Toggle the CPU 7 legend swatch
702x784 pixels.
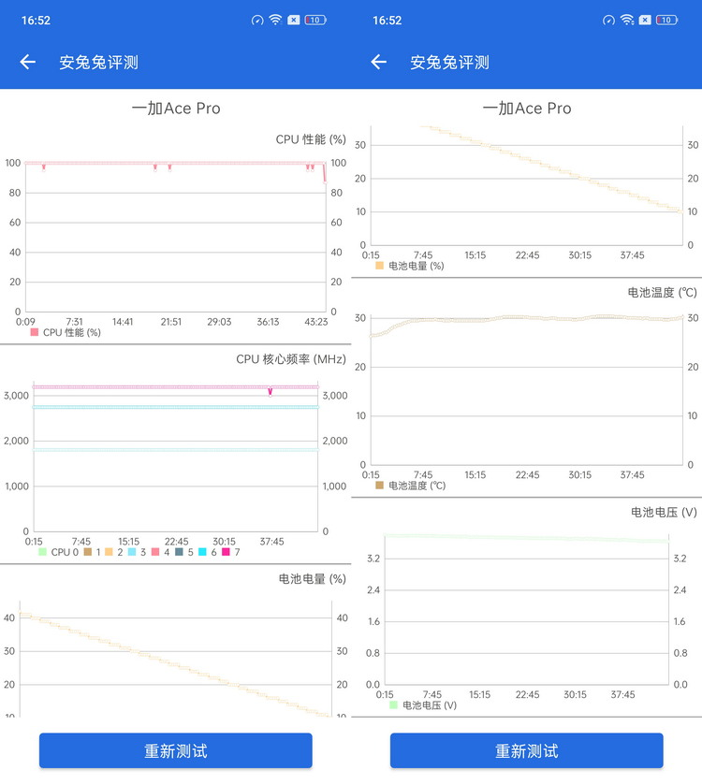tap(226, 552)
